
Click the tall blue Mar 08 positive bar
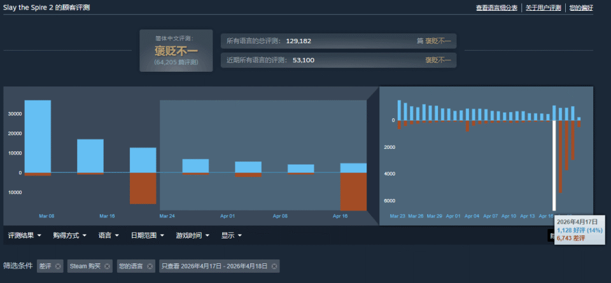pyautogui.click(x=38, y=136)
